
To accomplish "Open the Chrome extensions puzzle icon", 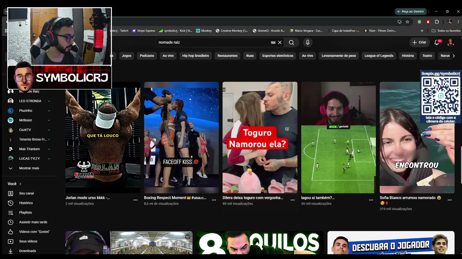I will 437,22.
